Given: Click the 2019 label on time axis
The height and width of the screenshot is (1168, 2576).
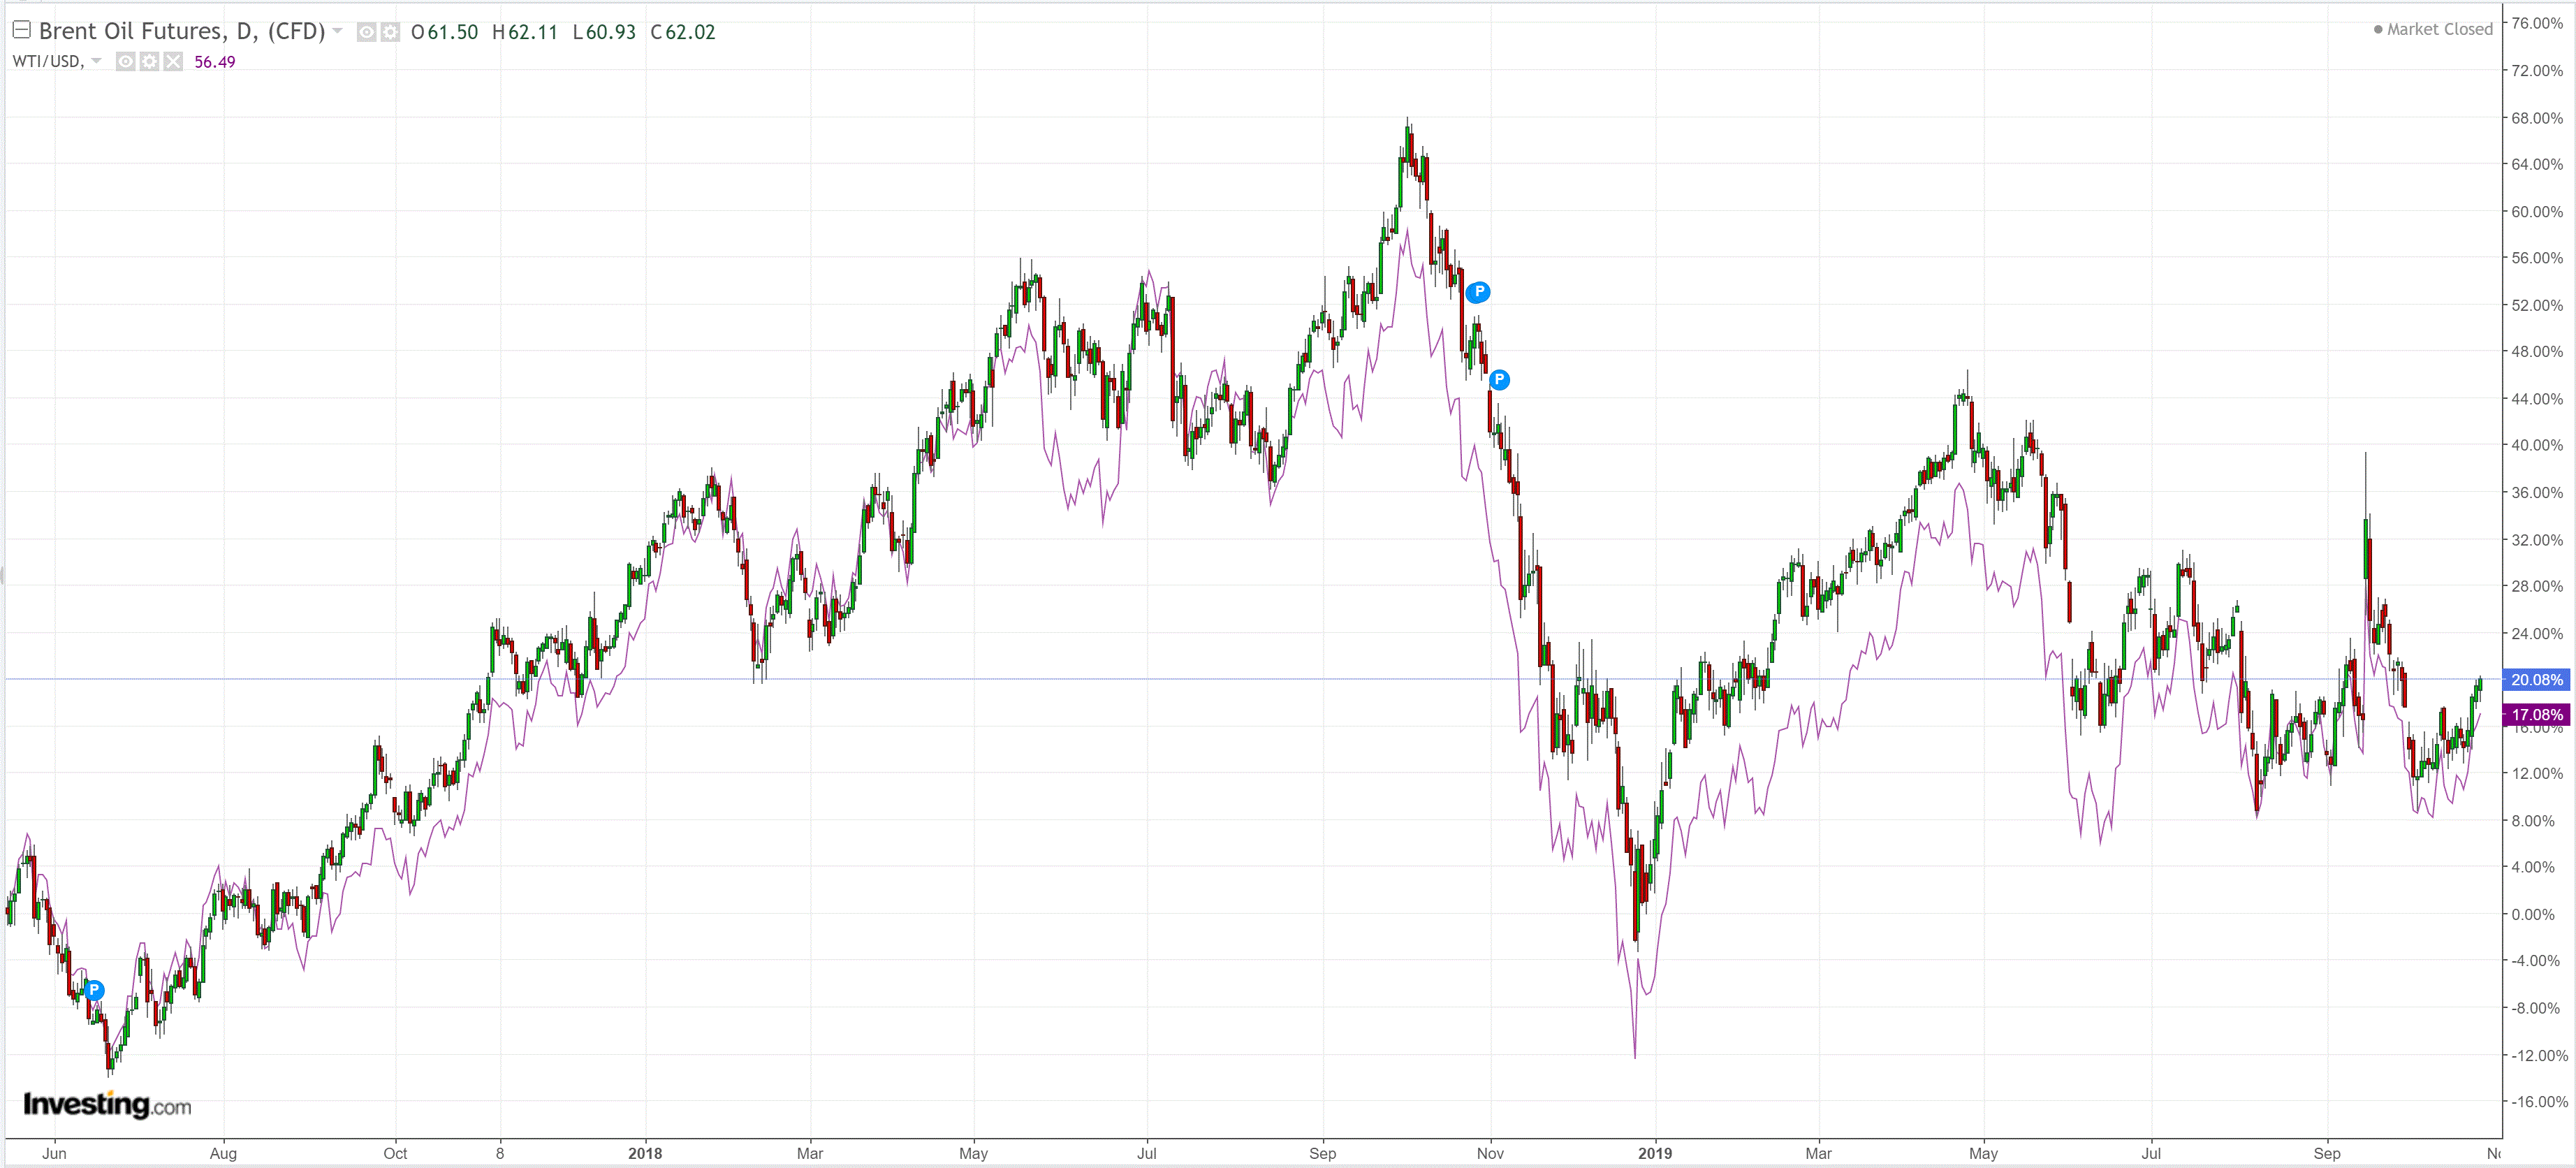Looking at the screenshot, I should tap(1655, 1153).
